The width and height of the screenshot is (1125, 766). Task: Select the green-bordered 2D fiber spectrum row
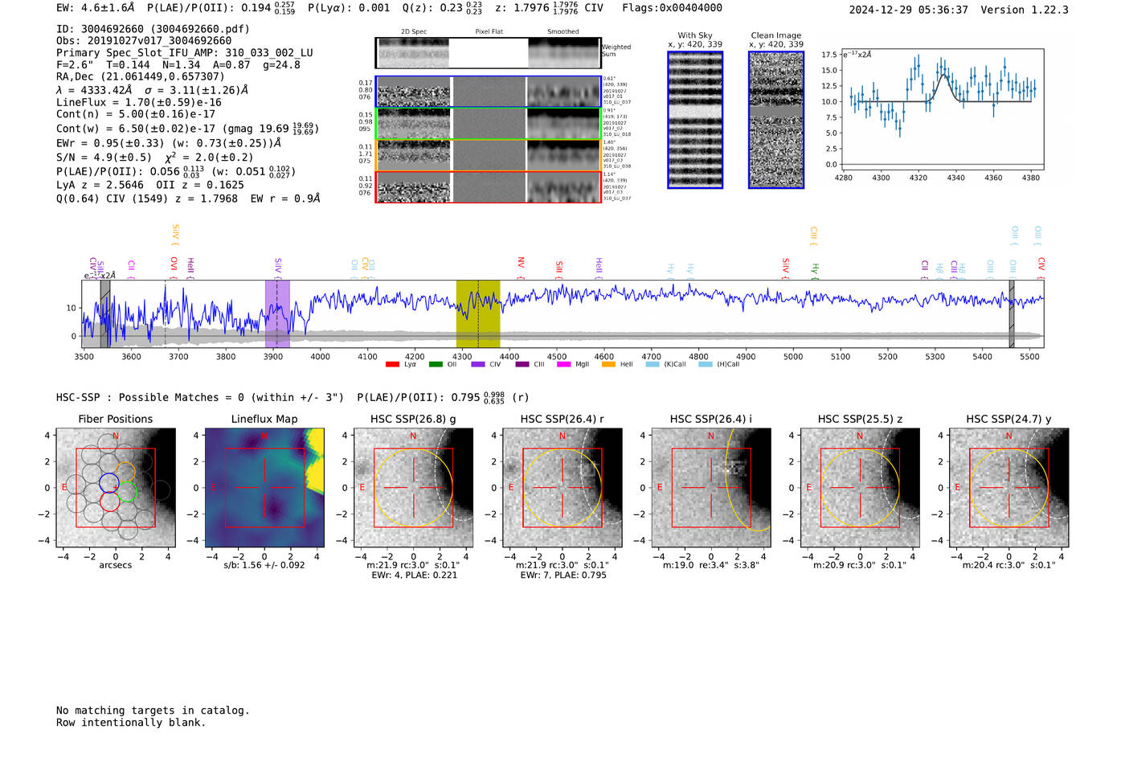coord(488,124)
